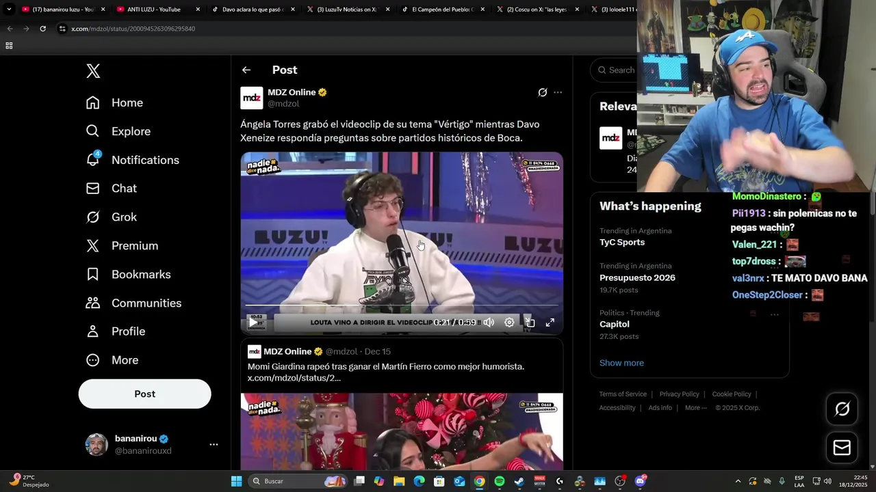Open the Accessibility footer link
This screenshot has width=876, height=492.
tap(617, 408)
